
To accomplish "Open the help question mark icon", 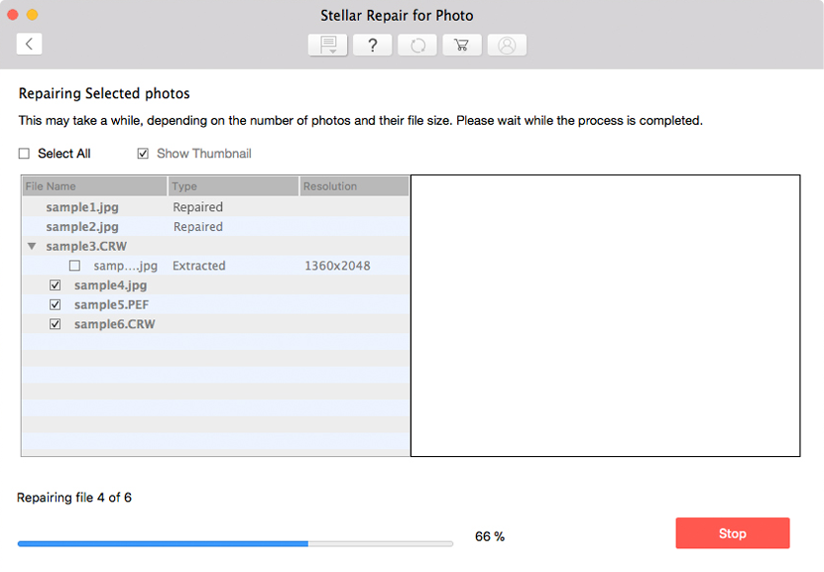I will coord(373,46).
